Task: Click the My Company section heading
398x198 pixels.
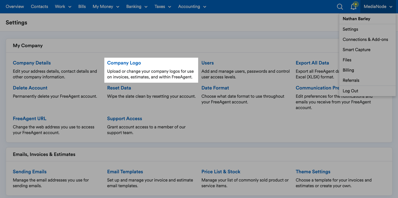Action: [x=28, y=45]
